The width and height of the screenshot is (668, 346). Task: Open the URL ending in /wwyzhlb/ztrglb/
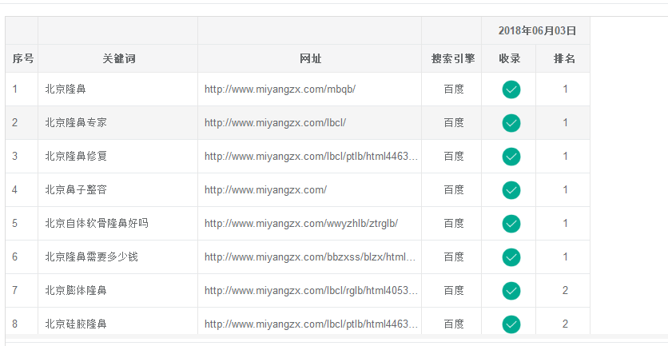301,224
